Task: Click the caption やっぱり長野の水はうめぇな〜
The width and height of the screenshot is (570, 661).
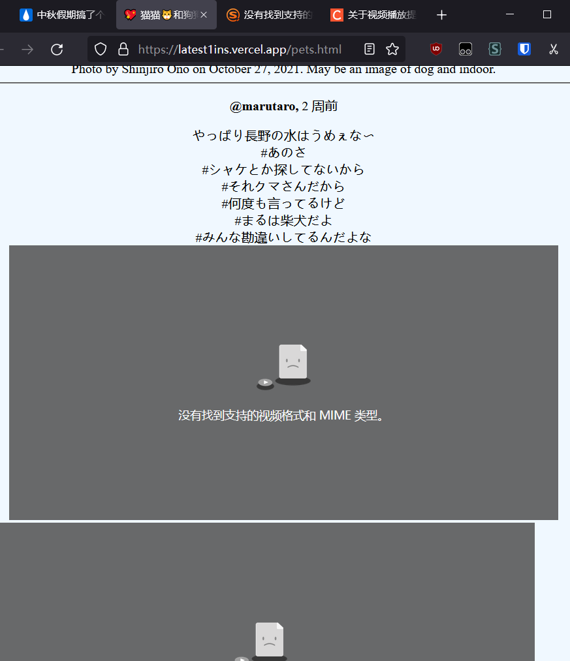Action: tap(283, 135)
